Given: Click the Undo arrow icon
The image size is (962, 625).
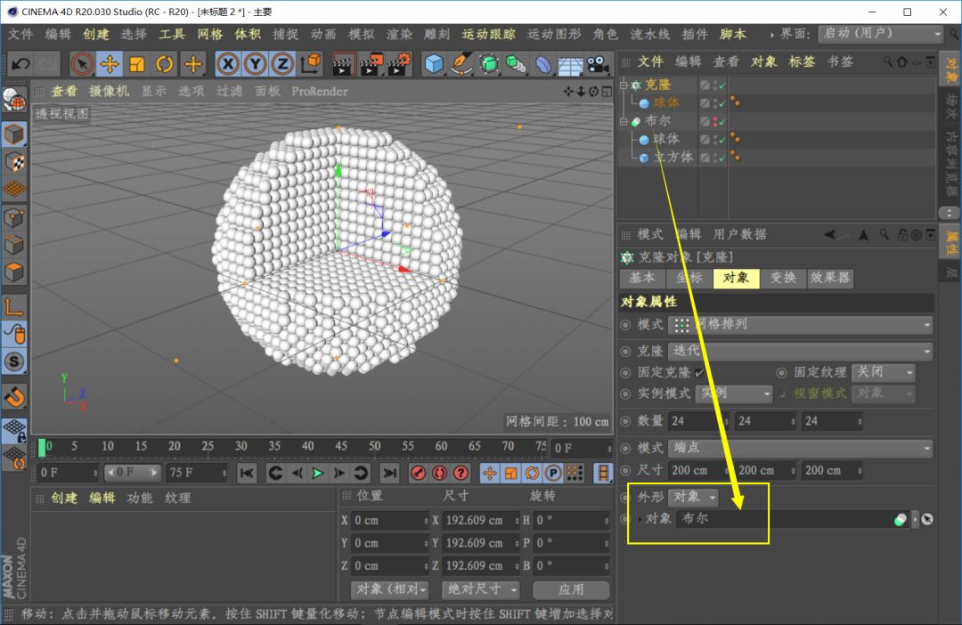Looking at the screenshot, I should 20,64.
